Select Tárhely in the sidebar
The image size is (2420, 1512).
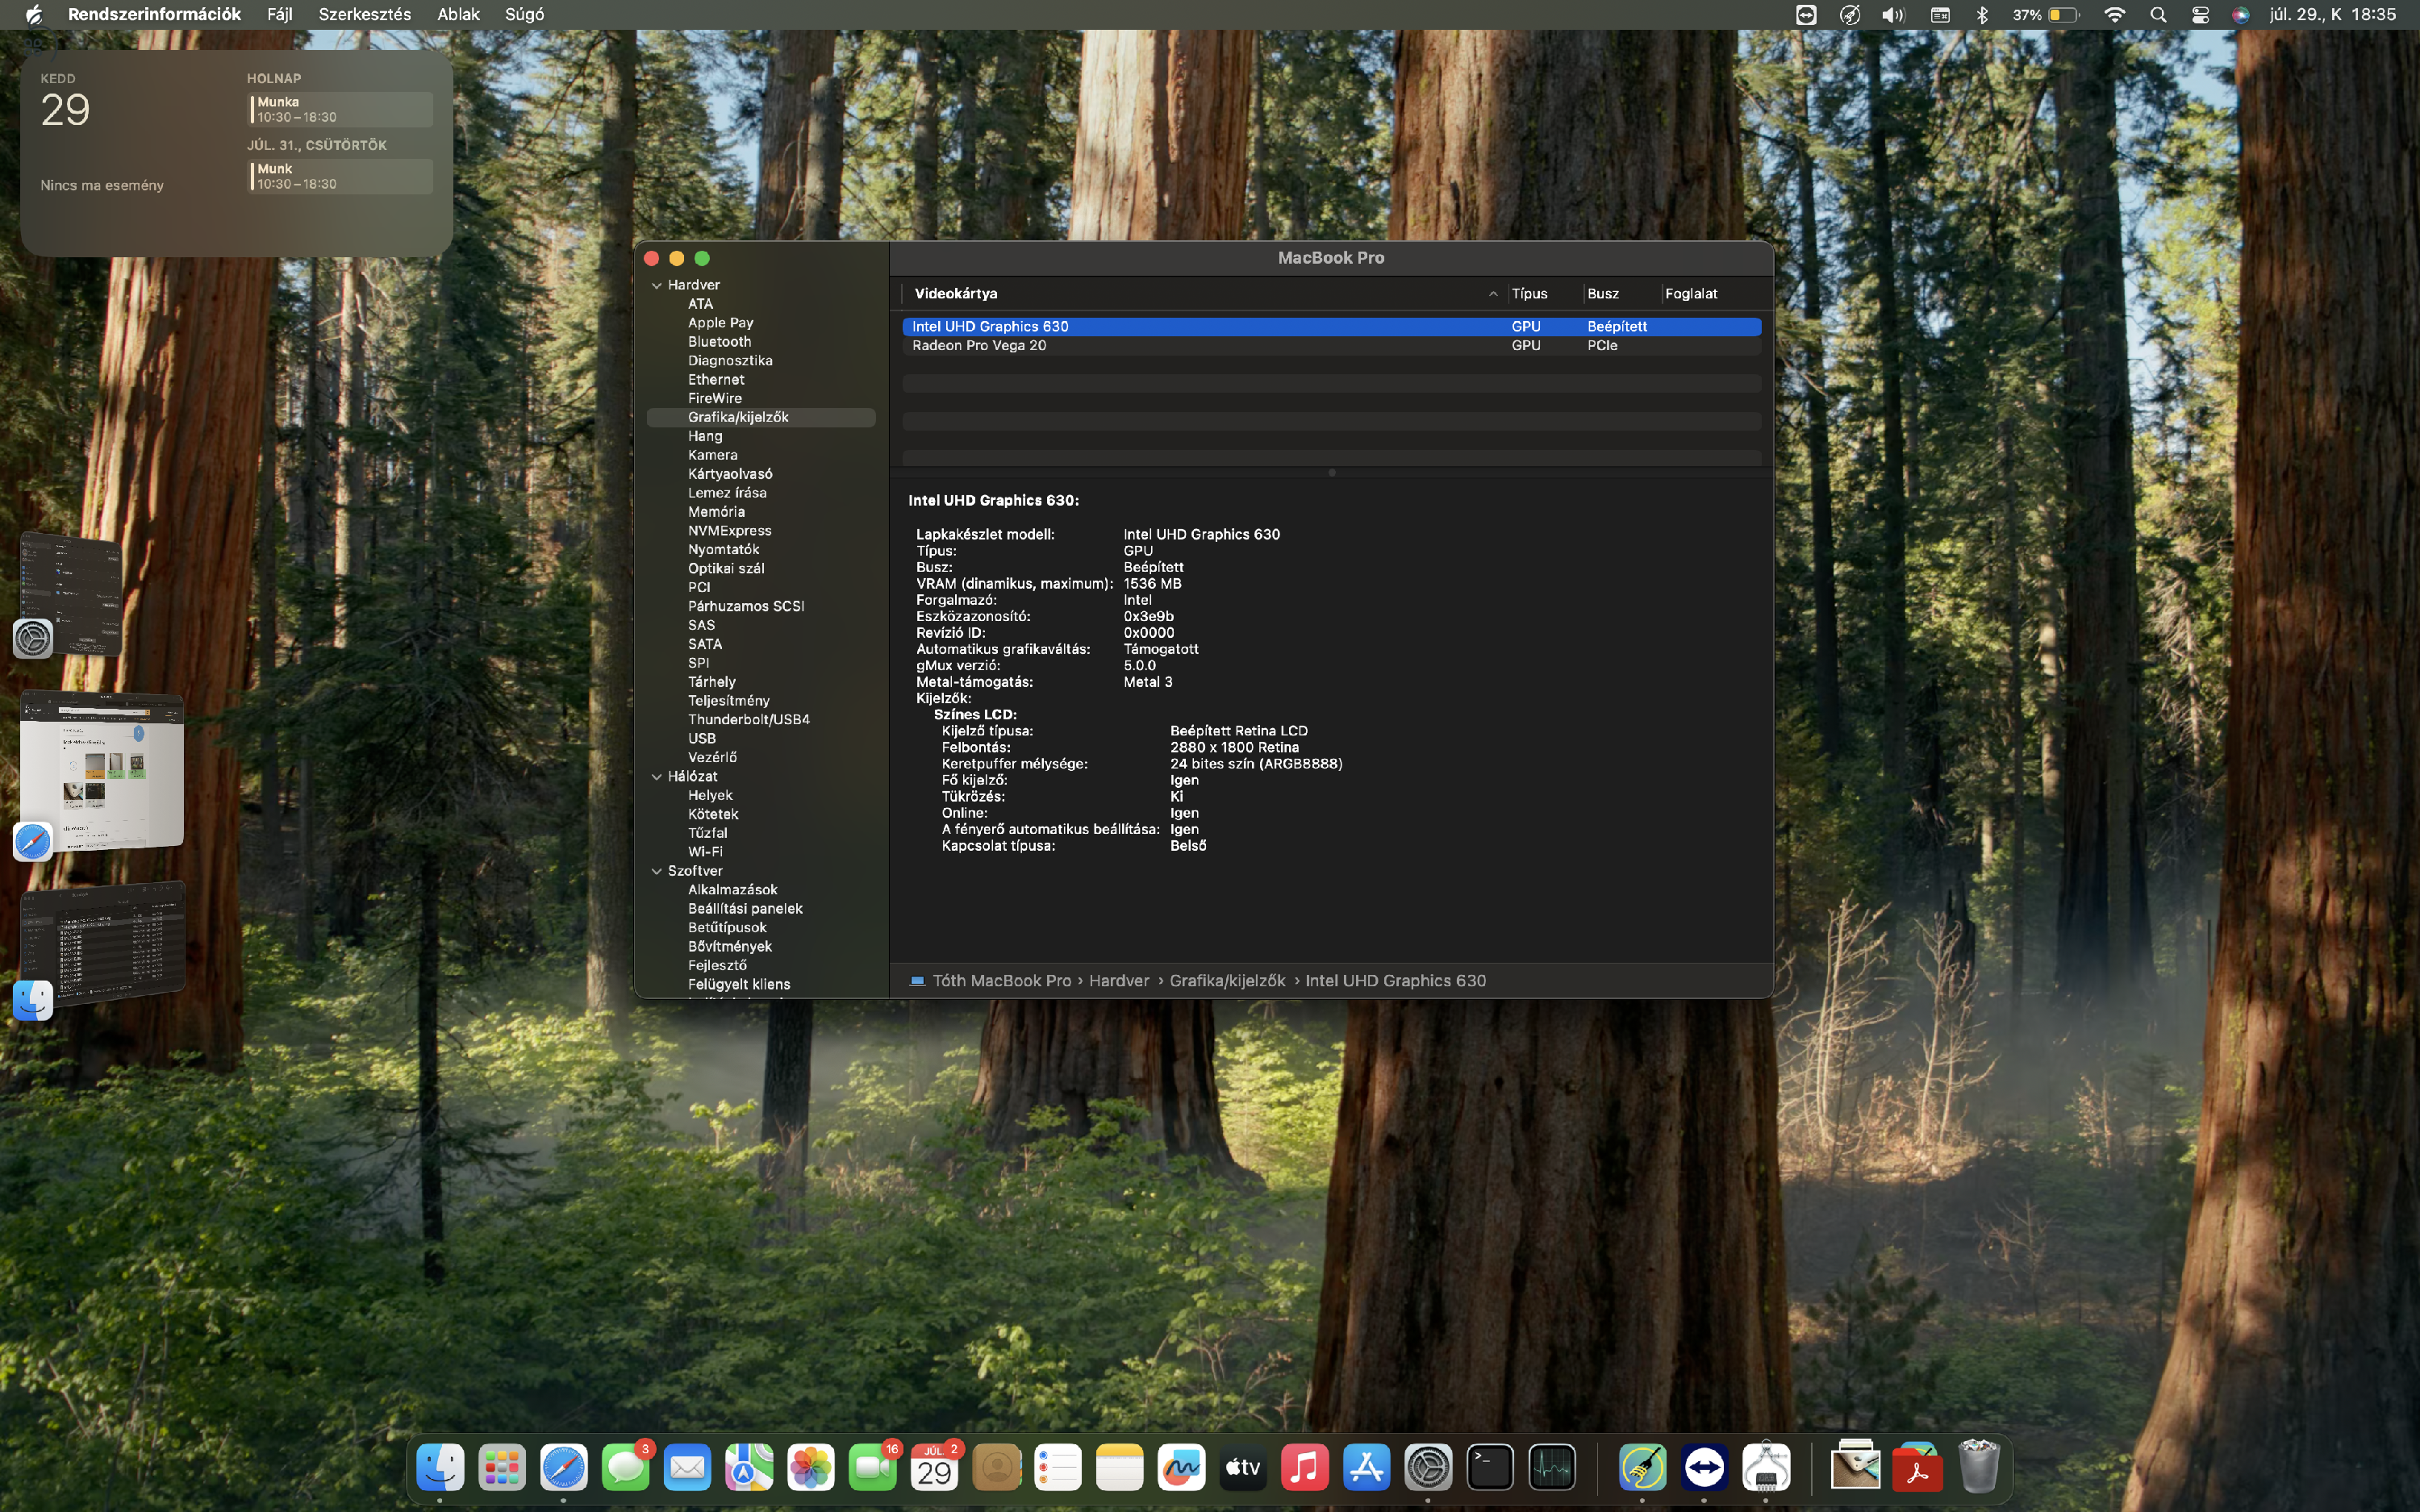712,682
